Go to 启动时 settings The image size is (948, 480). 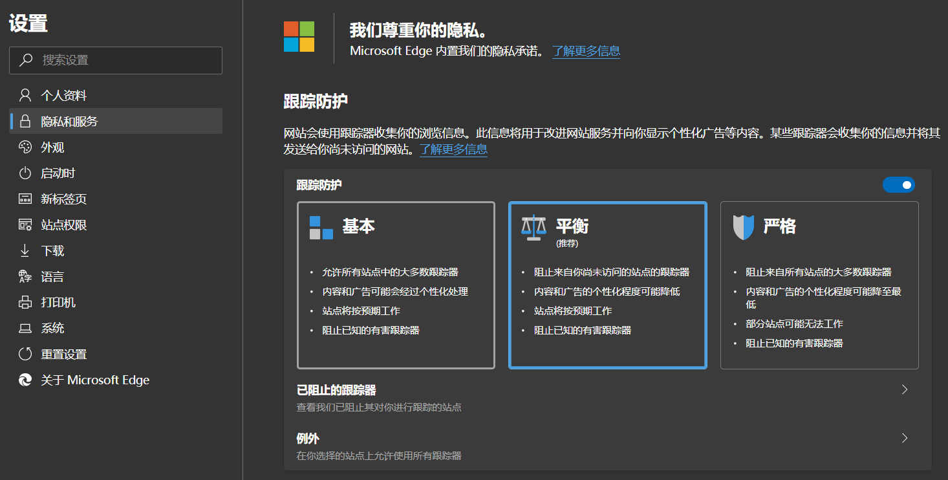click(116, 173)
